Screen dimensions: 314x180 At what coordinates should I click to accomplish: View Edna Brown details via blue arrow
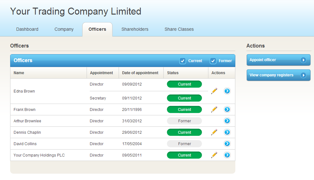point(227,91)
